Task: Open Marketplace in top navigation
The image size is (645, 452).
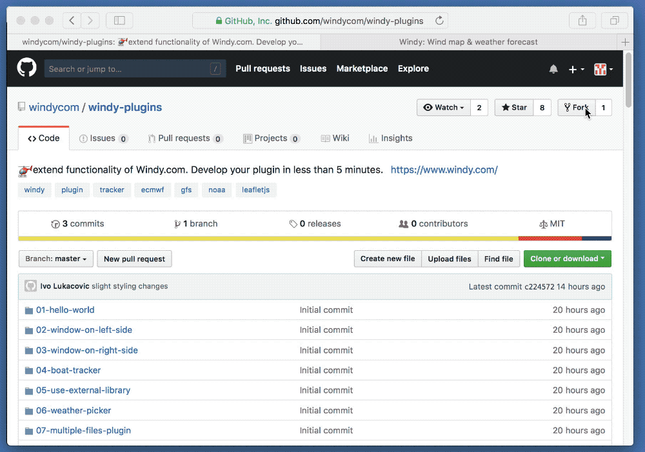Action: click(x=362, y=69)
